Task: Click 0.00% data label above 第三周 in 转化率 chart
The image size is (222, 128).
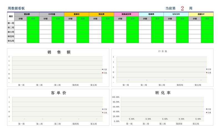Action: pyautogui.click(x=165, y=119)
